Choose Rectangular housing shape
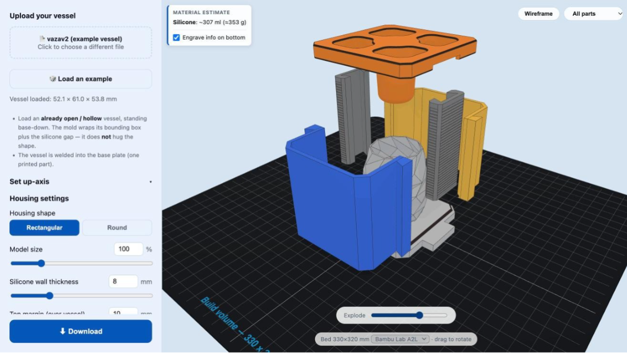The height and width of the screenshot is (353, 627). [x=44, y=227]
